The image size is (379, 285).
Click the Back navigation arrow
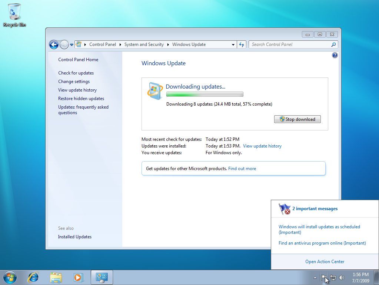point(54,45)
